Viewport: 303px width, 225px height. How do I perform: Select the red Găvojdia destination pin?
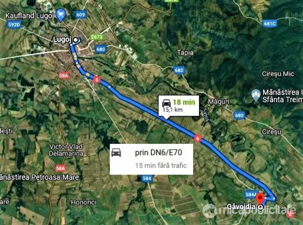click(x=260, y=199)
